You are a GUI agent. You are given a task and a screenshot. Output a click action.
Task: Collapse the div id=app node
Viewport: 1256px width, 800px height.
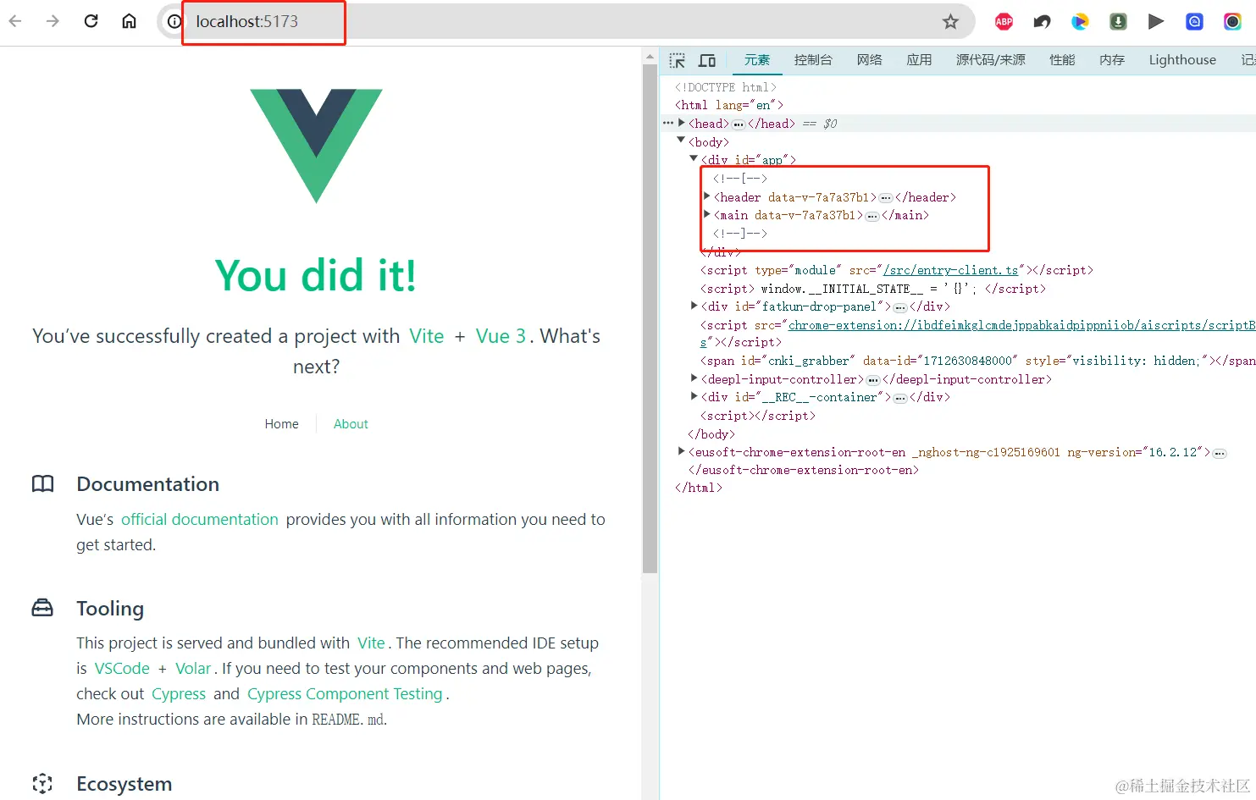694,158
